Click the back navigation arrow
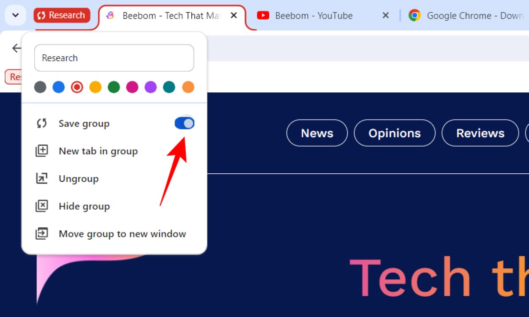The width and height of the screenshot is (529, 317). [x=16, y=48]
